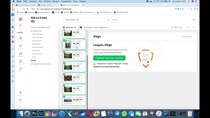
Task: Open МЕТАДАННЫЕ section
Action: (36, 31)
